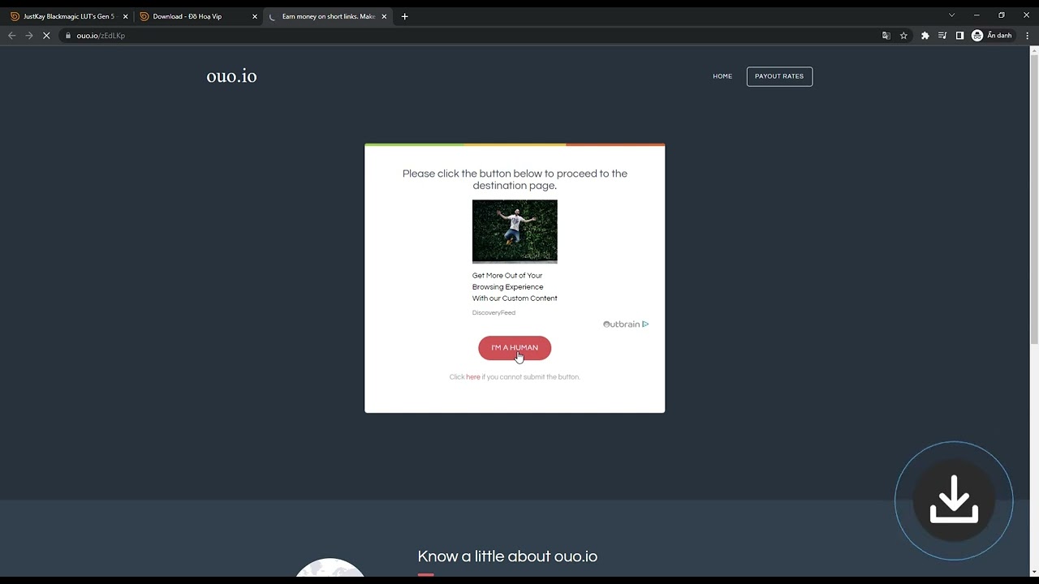The height and width of the screenshot is (584, 1039).
Task: Click the Ẩn danh incognito profile indicator
Action: pos(992,36)
